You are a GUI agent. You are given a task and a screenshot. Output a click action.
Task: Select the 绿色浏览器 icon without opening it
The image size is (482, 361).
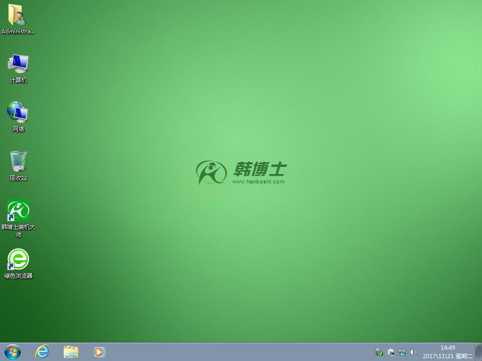(18, 259)
